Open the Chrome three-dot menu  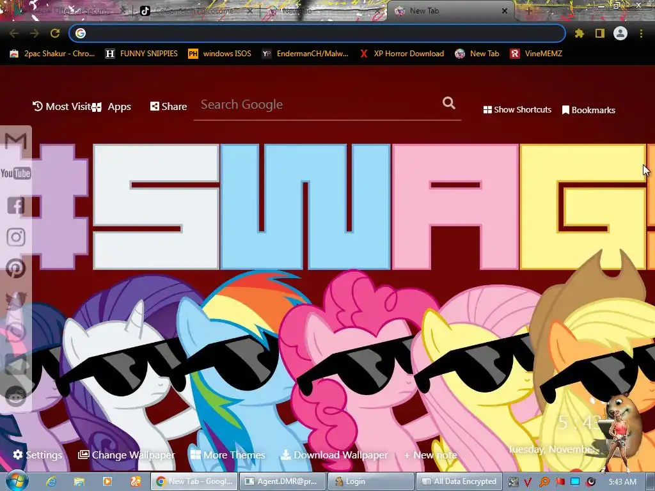coord(641,33)
